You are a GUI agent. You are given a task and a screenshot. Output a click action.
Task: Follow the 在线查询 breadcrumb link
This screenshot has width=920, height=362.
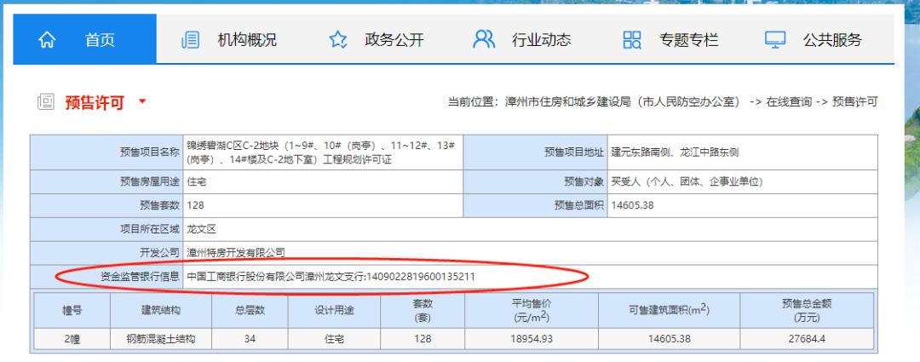pos(789,102)
